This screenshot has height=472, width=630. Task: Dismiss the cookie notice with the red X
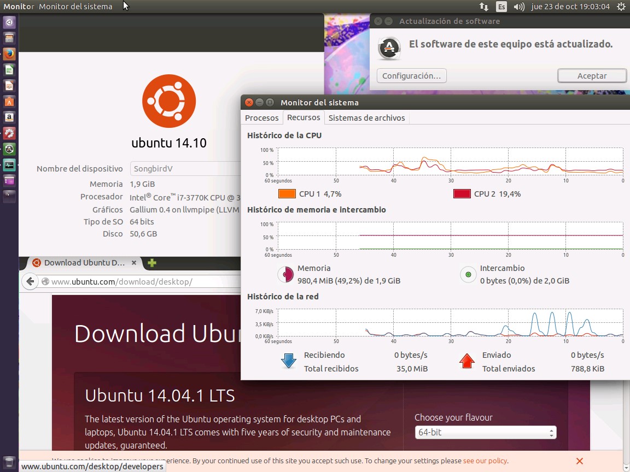coord(579,461)
